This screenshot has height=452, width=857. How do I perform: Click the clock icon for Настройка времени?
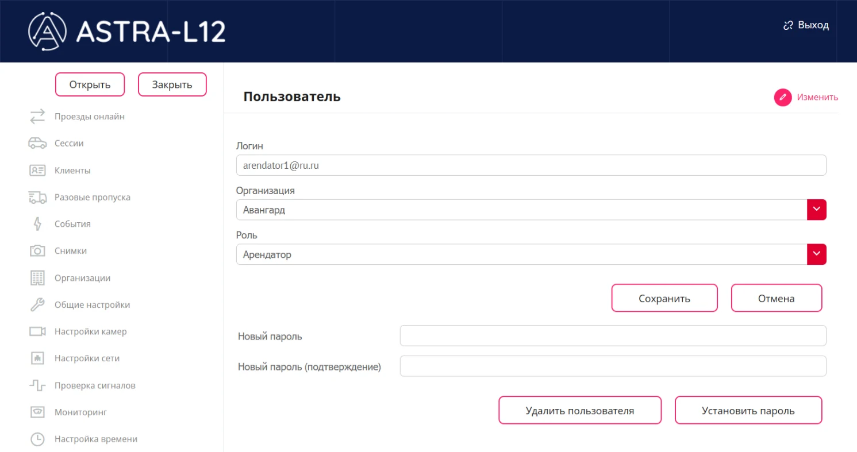[37, 439]
